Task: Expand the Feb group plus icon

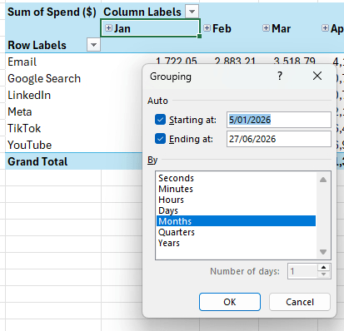Action: pyautogui.click(x=207, y=27)
